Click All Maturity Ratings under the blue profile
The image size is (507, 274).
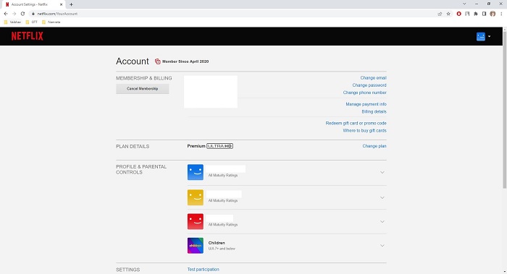point(223,175)
